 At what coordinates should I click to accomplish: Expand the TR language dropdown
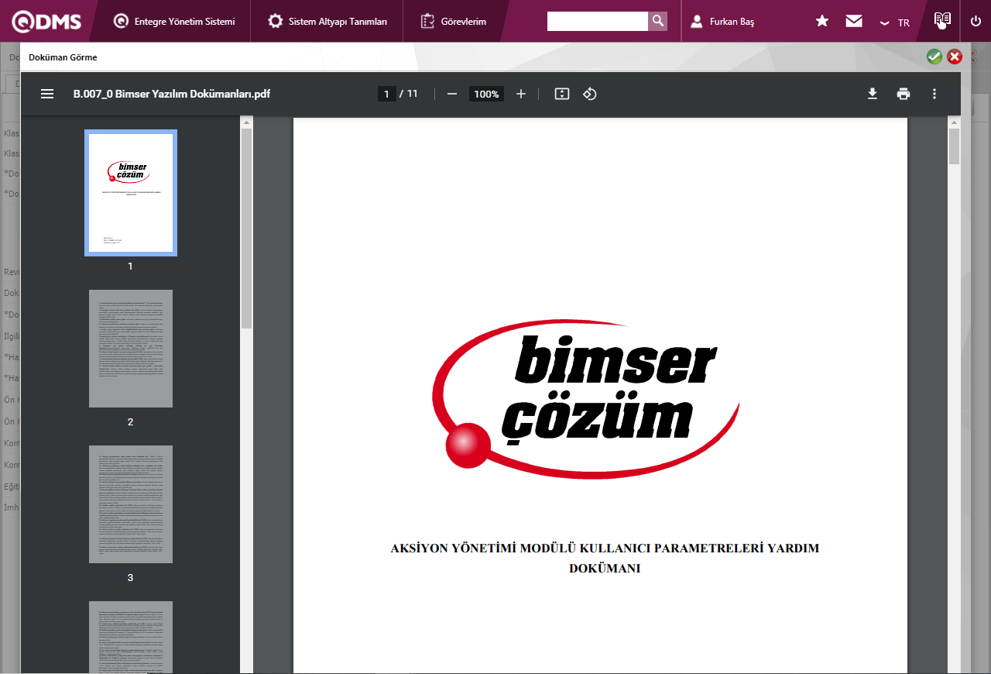click(895, 22)
